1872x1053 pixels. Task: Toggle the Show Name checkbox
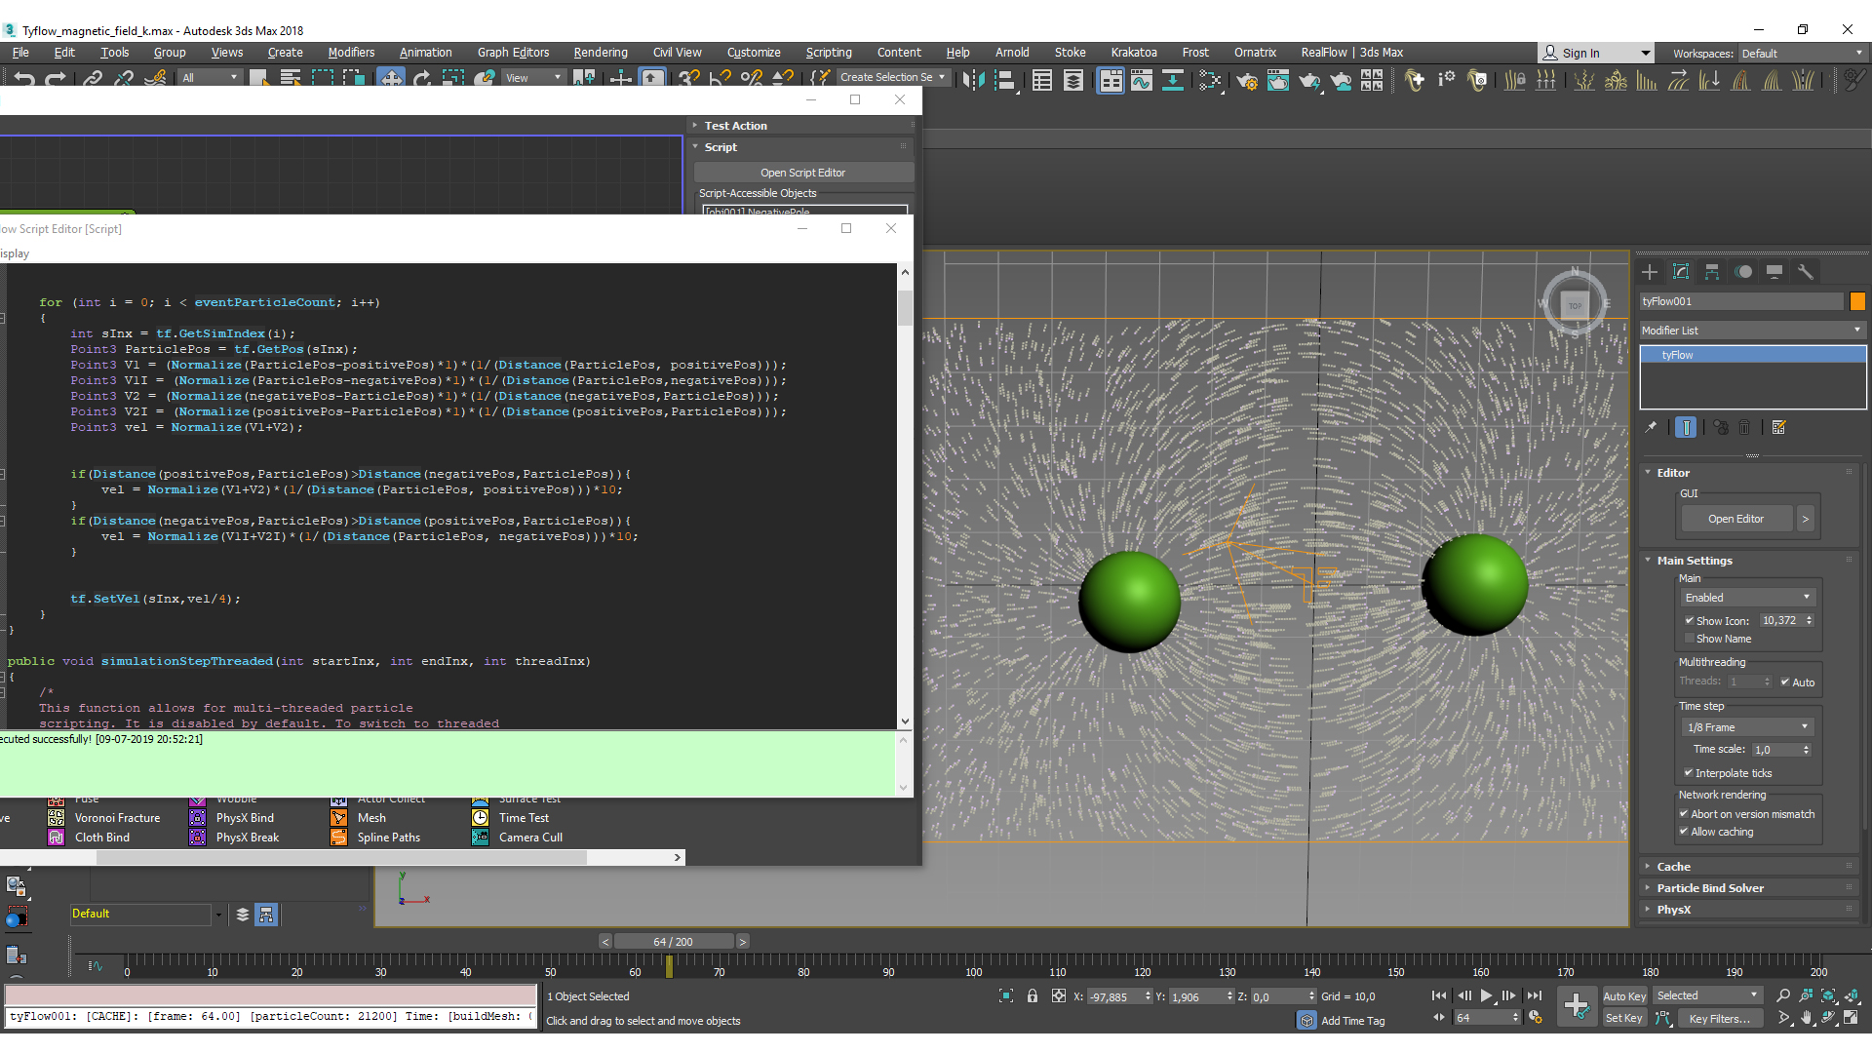(1690, 639)
